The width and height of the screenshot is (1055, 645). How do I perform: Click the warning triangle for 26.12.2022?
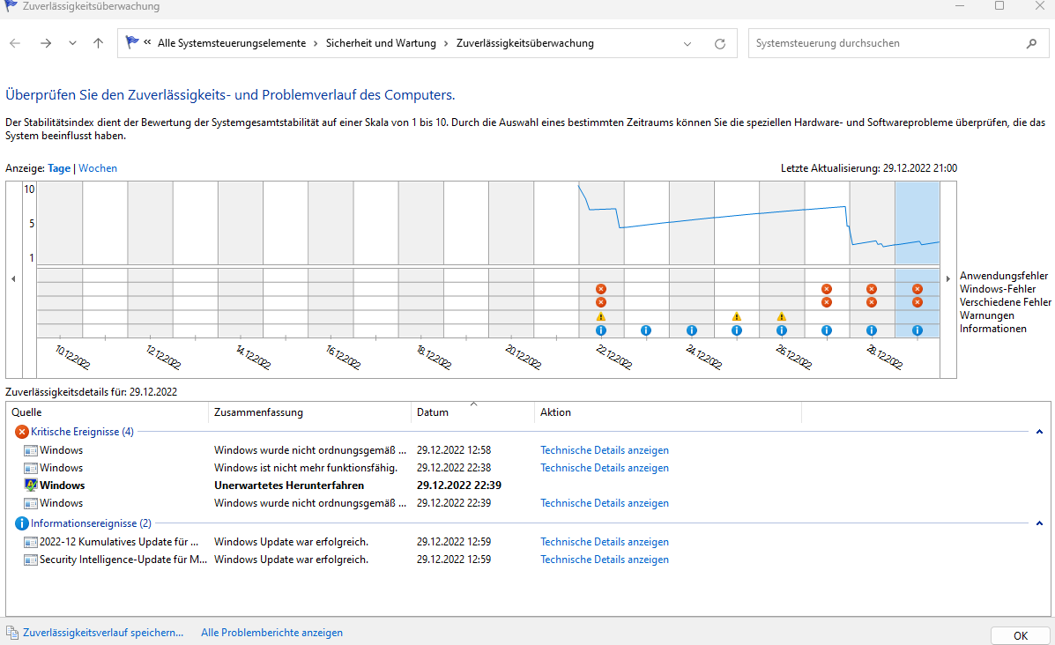(781, 317)
